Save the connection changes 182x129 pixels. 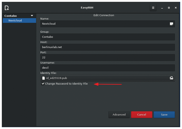[x=164, y=115]
